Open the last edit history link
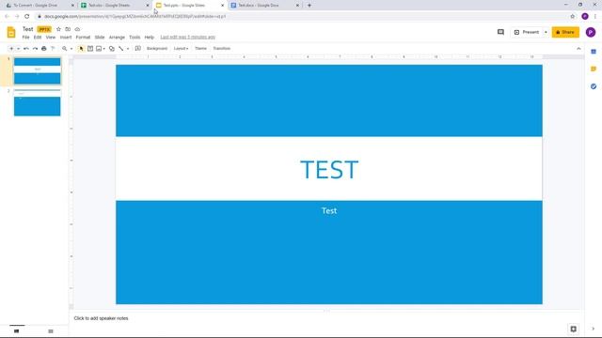The height and width of the screenshot is (338, 602). click(x=188, y=38)
